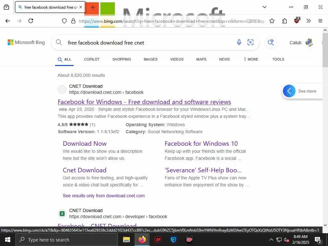Click the scrollbar down arrow
The height and width of the screenshot is (246, 328).
coord(325,225)
